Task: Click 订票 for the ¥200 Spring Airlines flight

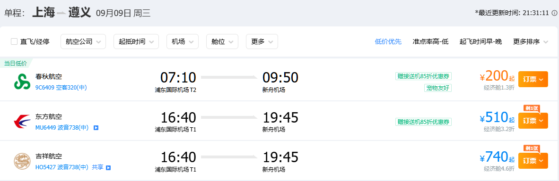Action: [533, 79]
